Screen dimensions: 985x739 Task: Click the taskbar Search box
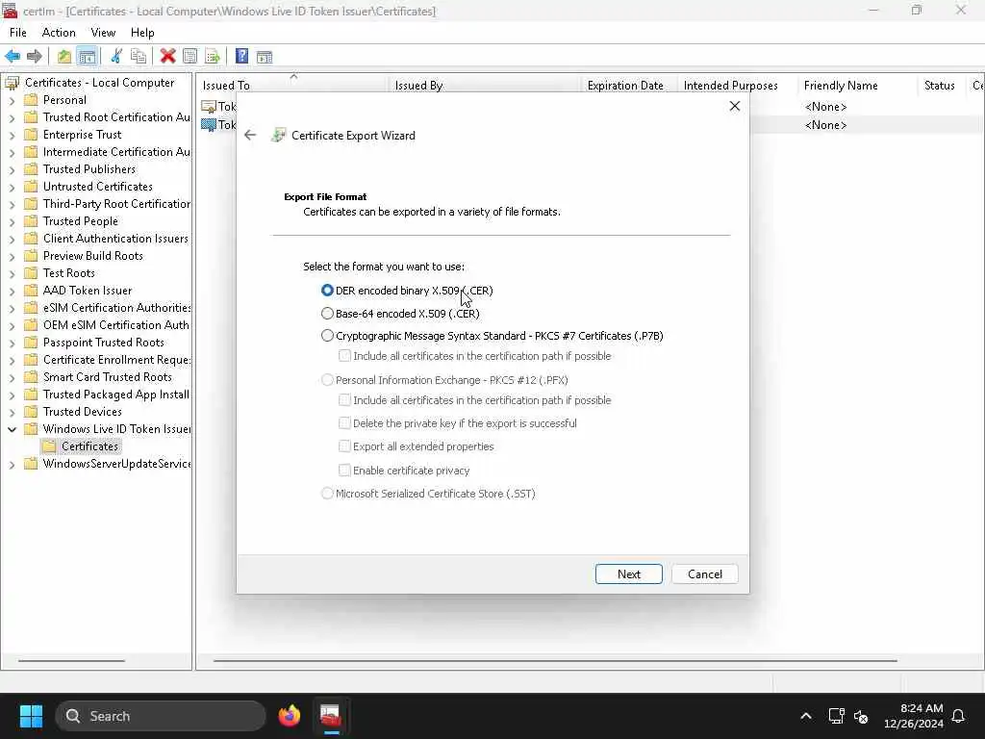[x=161, y=716]
